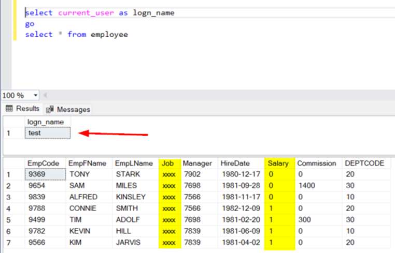Select HireDate cell 1981-09-28
Image resolution: width=395 pixels, height=253 pixels.
(242, 186)
